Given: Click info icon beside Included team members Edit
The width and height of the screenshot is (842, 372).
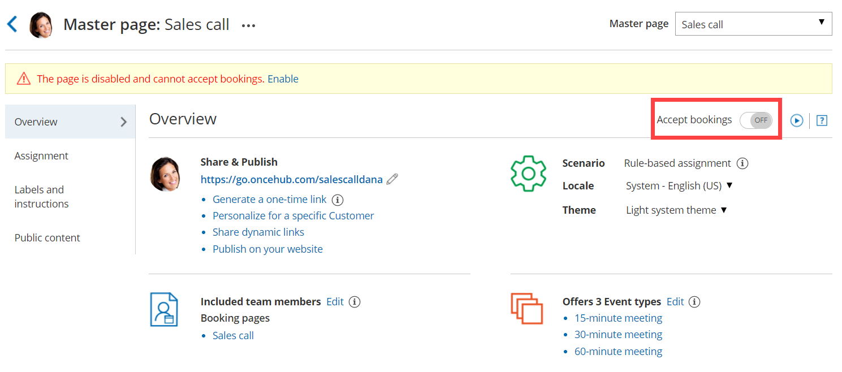Looking at the screenshot, I should coord(355,302).
